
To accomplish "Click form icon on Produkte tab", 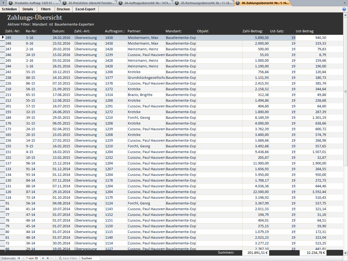I will click(x=11, y=3).
